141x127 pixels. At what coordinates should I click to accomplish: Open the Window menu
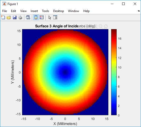pos(74,11)
